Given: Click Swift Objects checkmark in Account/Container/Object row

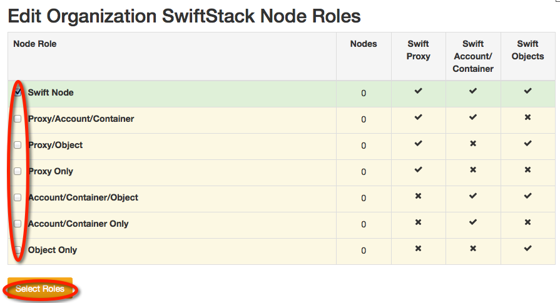Looking at the screenshot, I should click(527, 196).
